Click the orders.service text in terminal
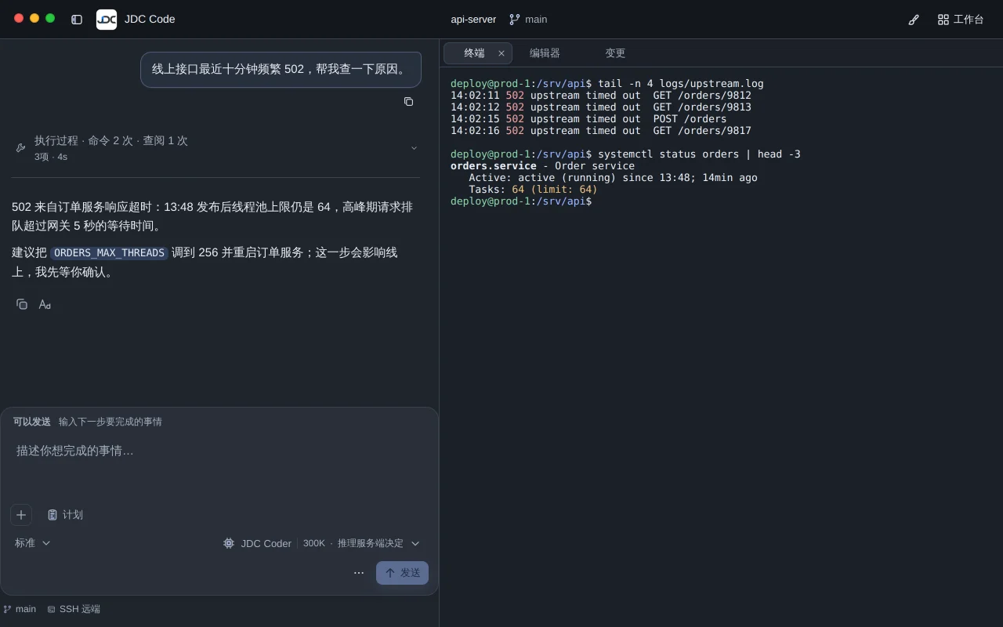Viewport: 1003px width, 627px height. (x=494, y=166)
